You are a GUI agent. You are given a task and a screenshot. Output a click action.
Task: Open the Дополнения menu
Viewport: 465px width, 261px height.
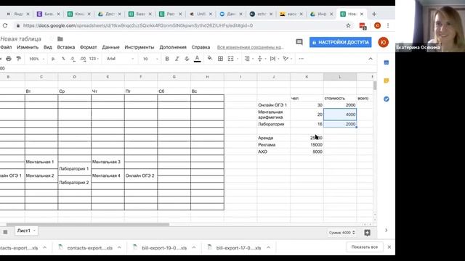click(173, 47)
